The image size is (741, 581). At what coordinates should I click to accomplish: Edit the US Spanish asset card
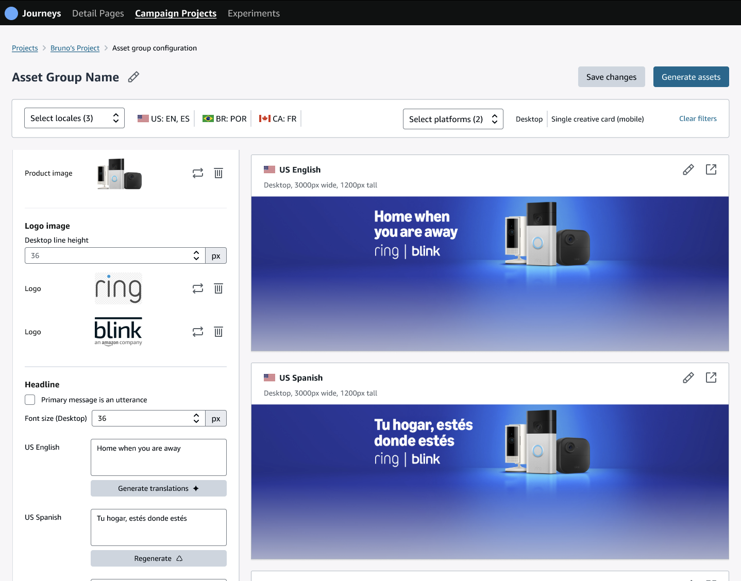(688, 378)
